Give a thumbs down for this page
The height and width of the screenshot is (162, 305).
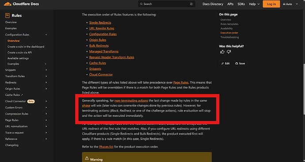(229, 52)
